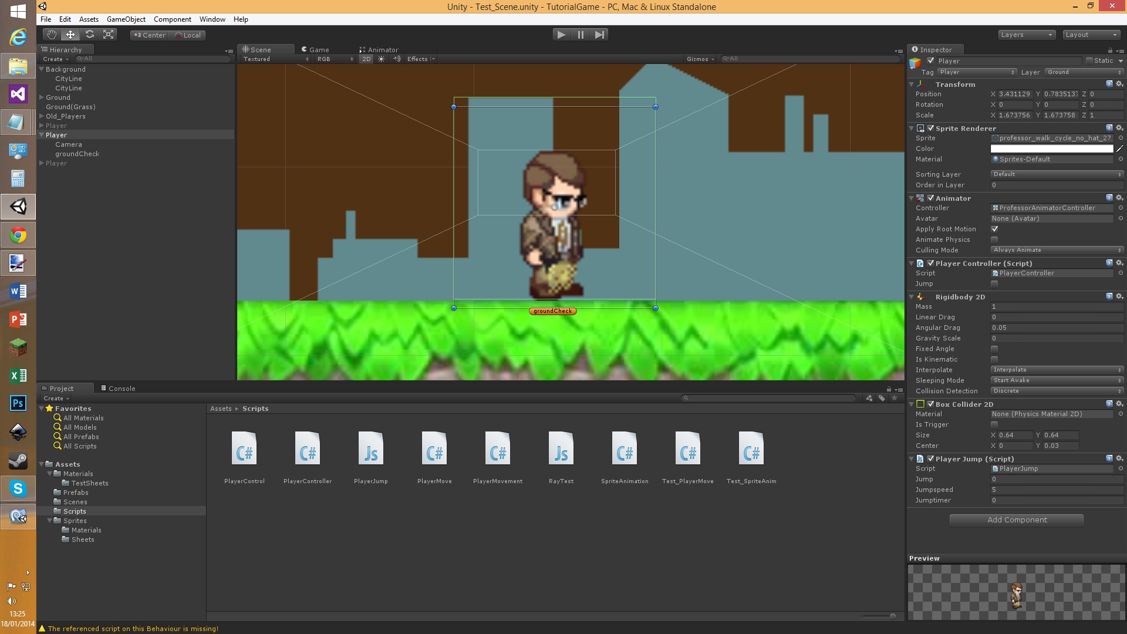Open Skype from taskbar
The image size is (1127, 634).
pyautogui.click(x=18, y=488)
